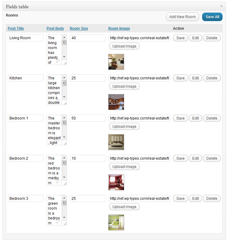Click the Bedroom 3 title field
Viewport: 229px width, 243px height.
point(26,198)
